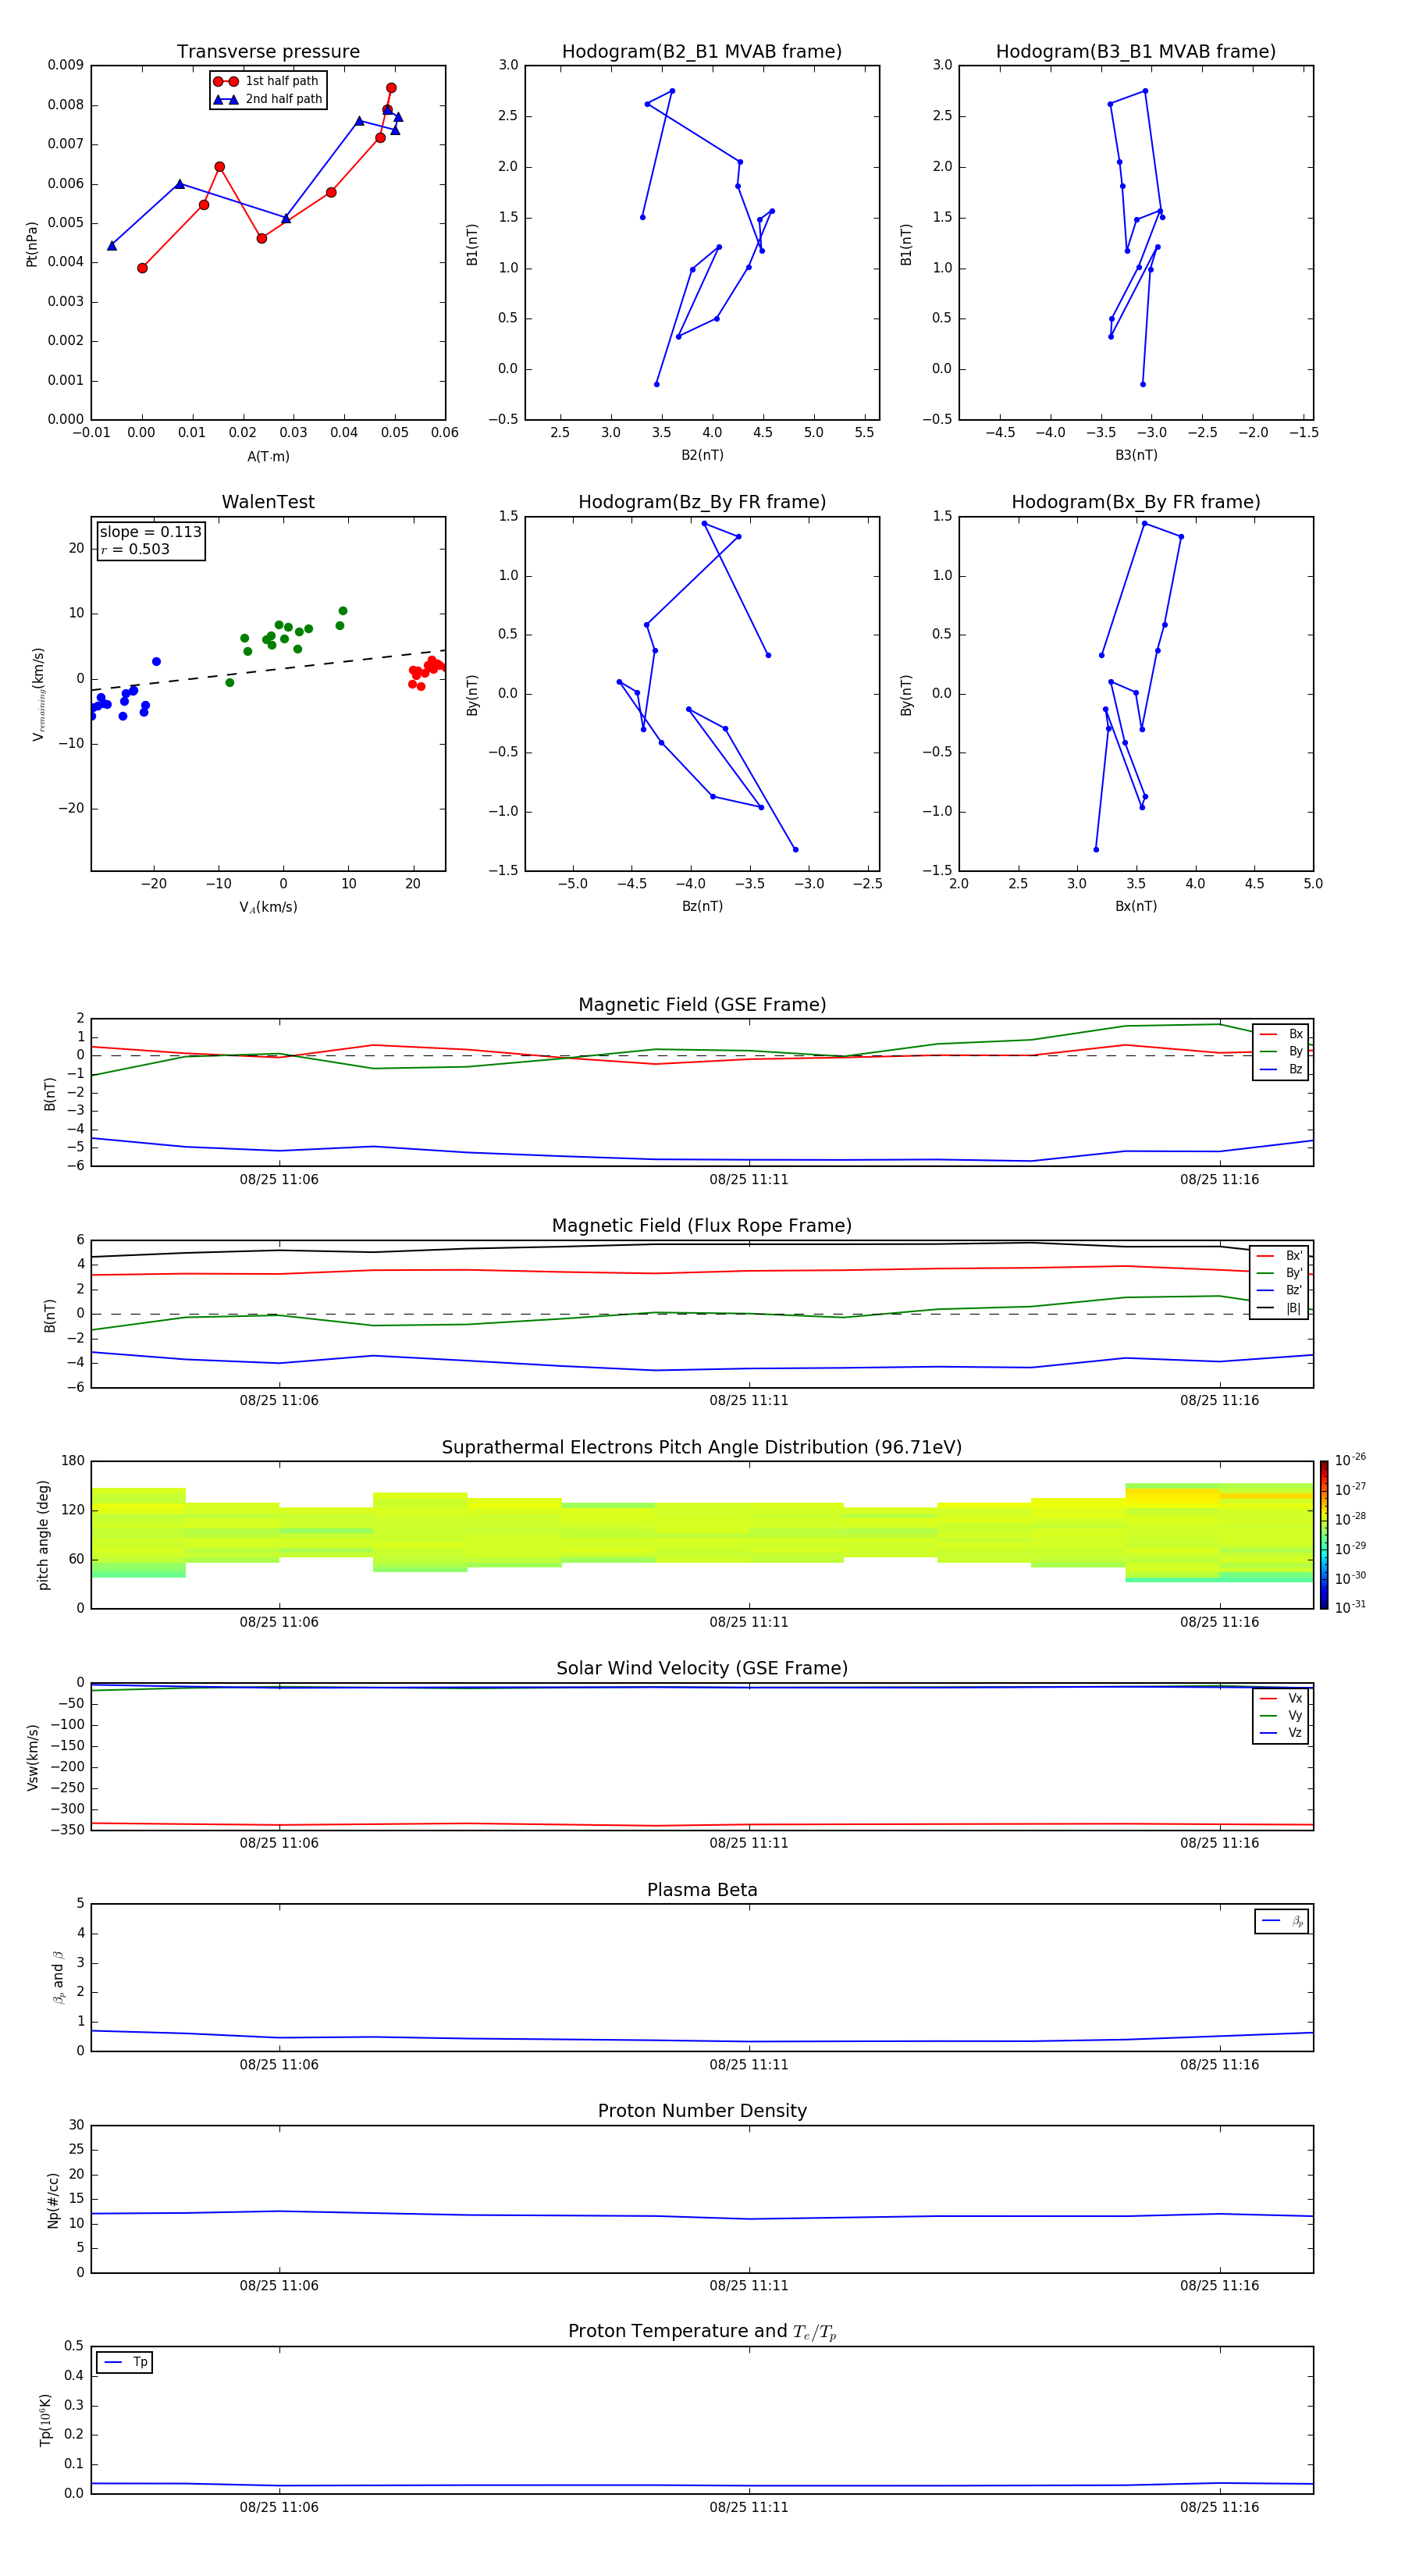Image resolution: width=1405 pixels, height=2576 pixels.
Task: Click '08/25 11:06' tick under GSE magnetic field
Action: click(279, 1180)
